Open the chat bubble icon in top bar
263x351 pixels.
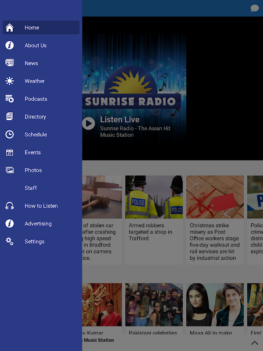tap(255, 8)
